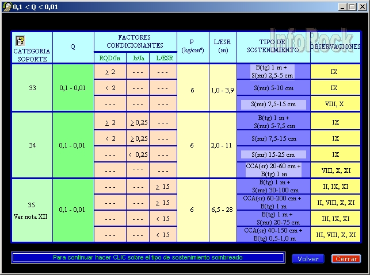Viewport: 370px width, 275px height.
Task: Click category 35 cell with Ver nota XII
Action: pos(32,210)
